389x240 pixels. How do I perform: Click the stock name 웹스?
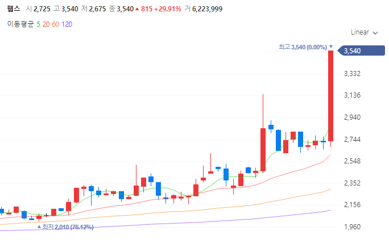point(14,9)
